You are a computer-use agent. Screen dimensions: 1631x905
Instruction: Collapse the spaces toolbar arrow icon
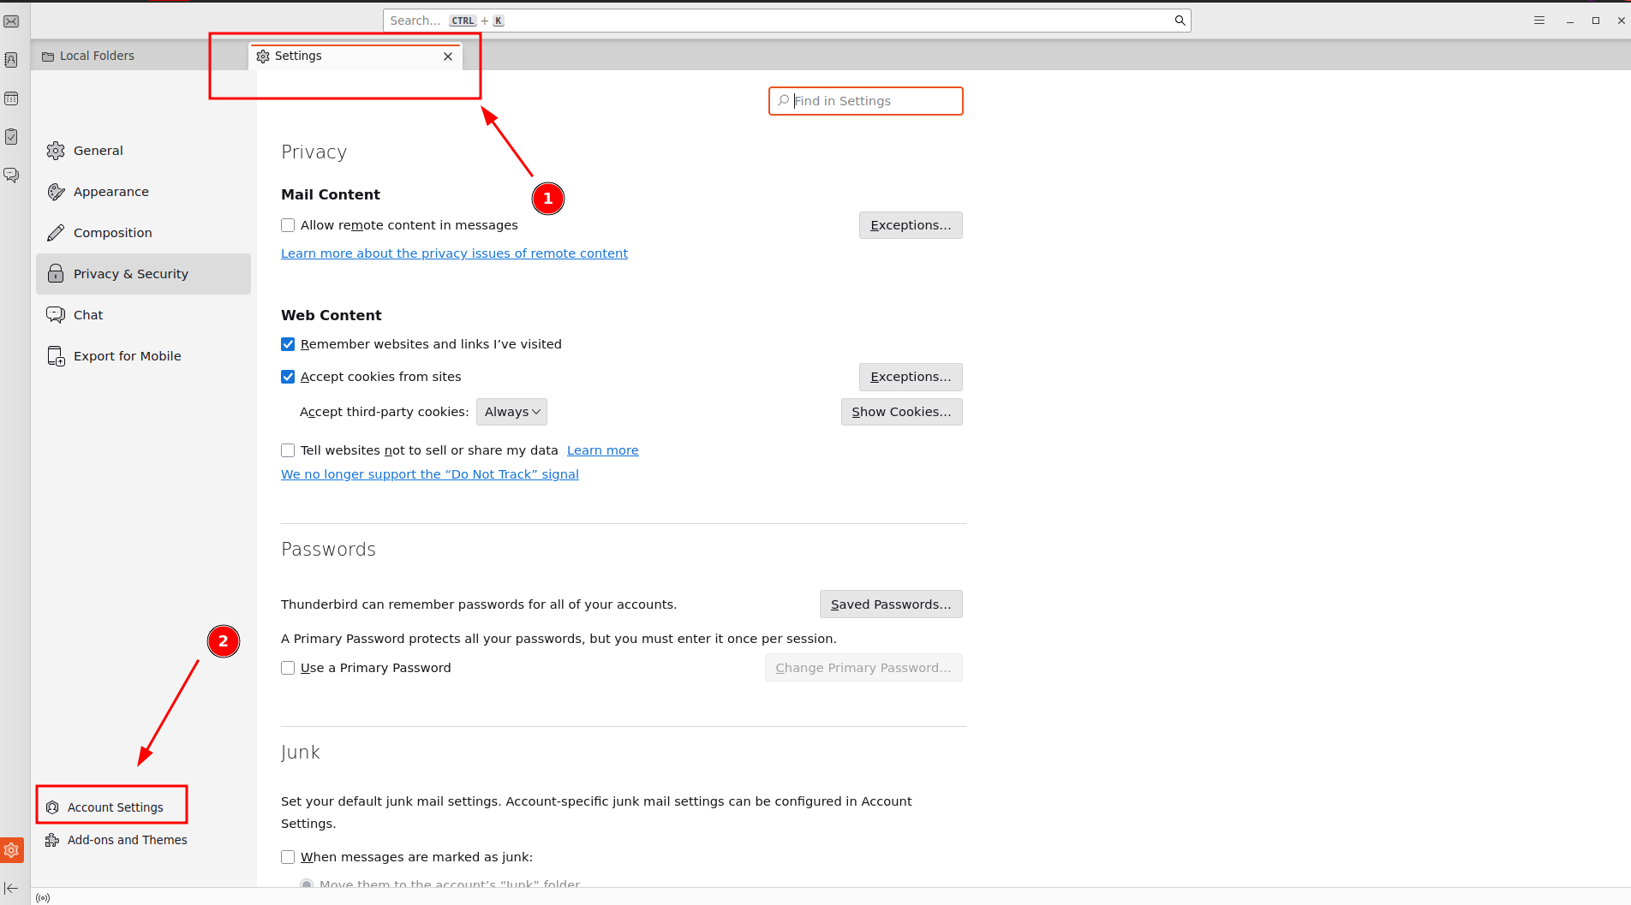pos(11,889)
